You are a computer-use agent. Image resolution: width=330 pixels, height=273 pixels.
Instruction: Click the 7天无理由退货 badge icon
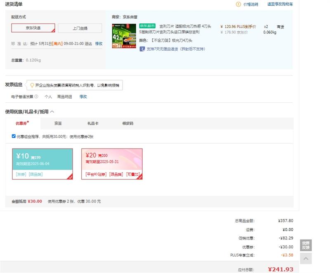pos(142,49)
